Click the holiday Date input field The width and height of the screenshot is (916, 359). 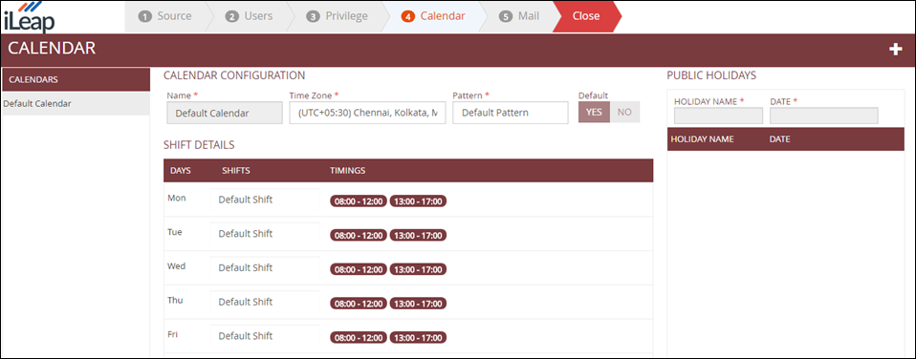pos(823,116)
